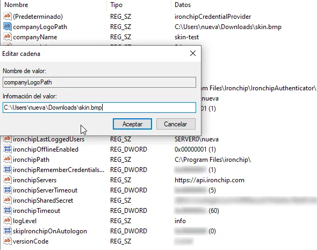This screenshot has width=317, height=250.
Task: Select the (Predeterminado) value name
Action: tap(38, 16)
